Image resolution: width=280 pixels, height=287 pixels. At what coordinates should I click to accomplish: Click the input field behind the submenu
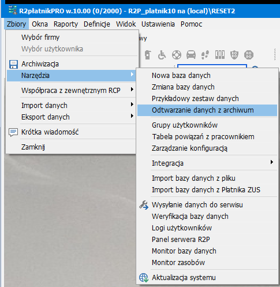point(212,66)
